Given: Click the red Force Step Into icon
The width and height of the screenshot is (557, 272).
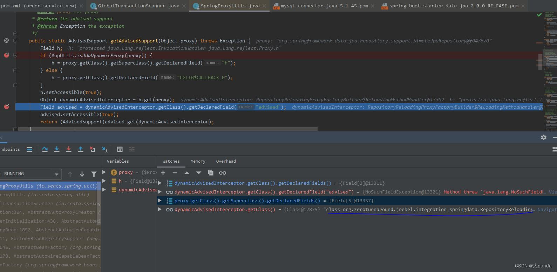Looking at the screenshot, I should click(68, 149).
